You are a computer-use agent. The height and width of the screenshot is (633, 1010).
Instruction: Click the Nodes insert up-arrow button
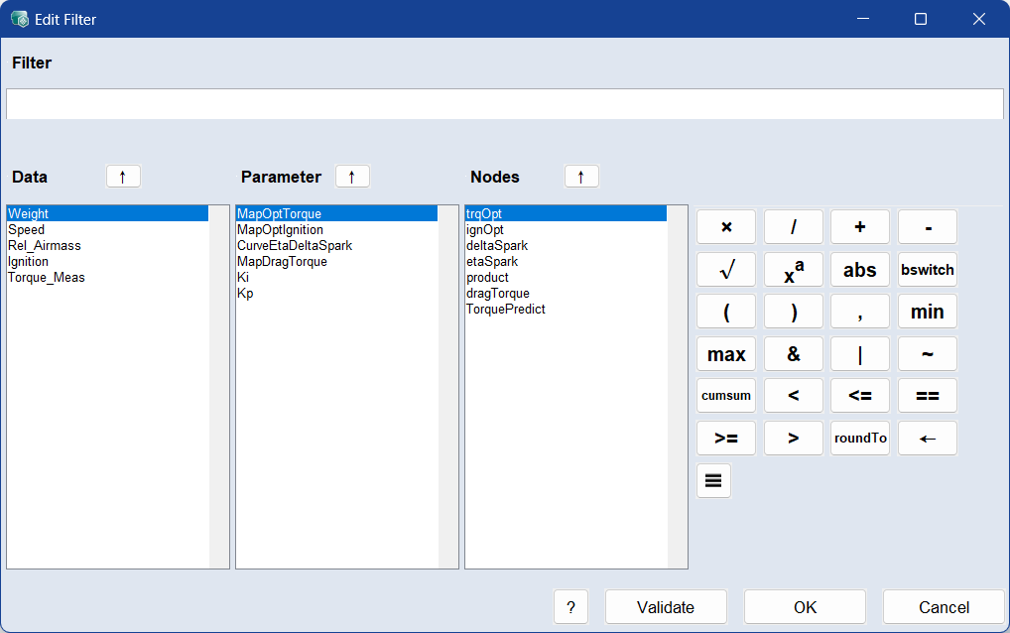(x=581, y=177)
